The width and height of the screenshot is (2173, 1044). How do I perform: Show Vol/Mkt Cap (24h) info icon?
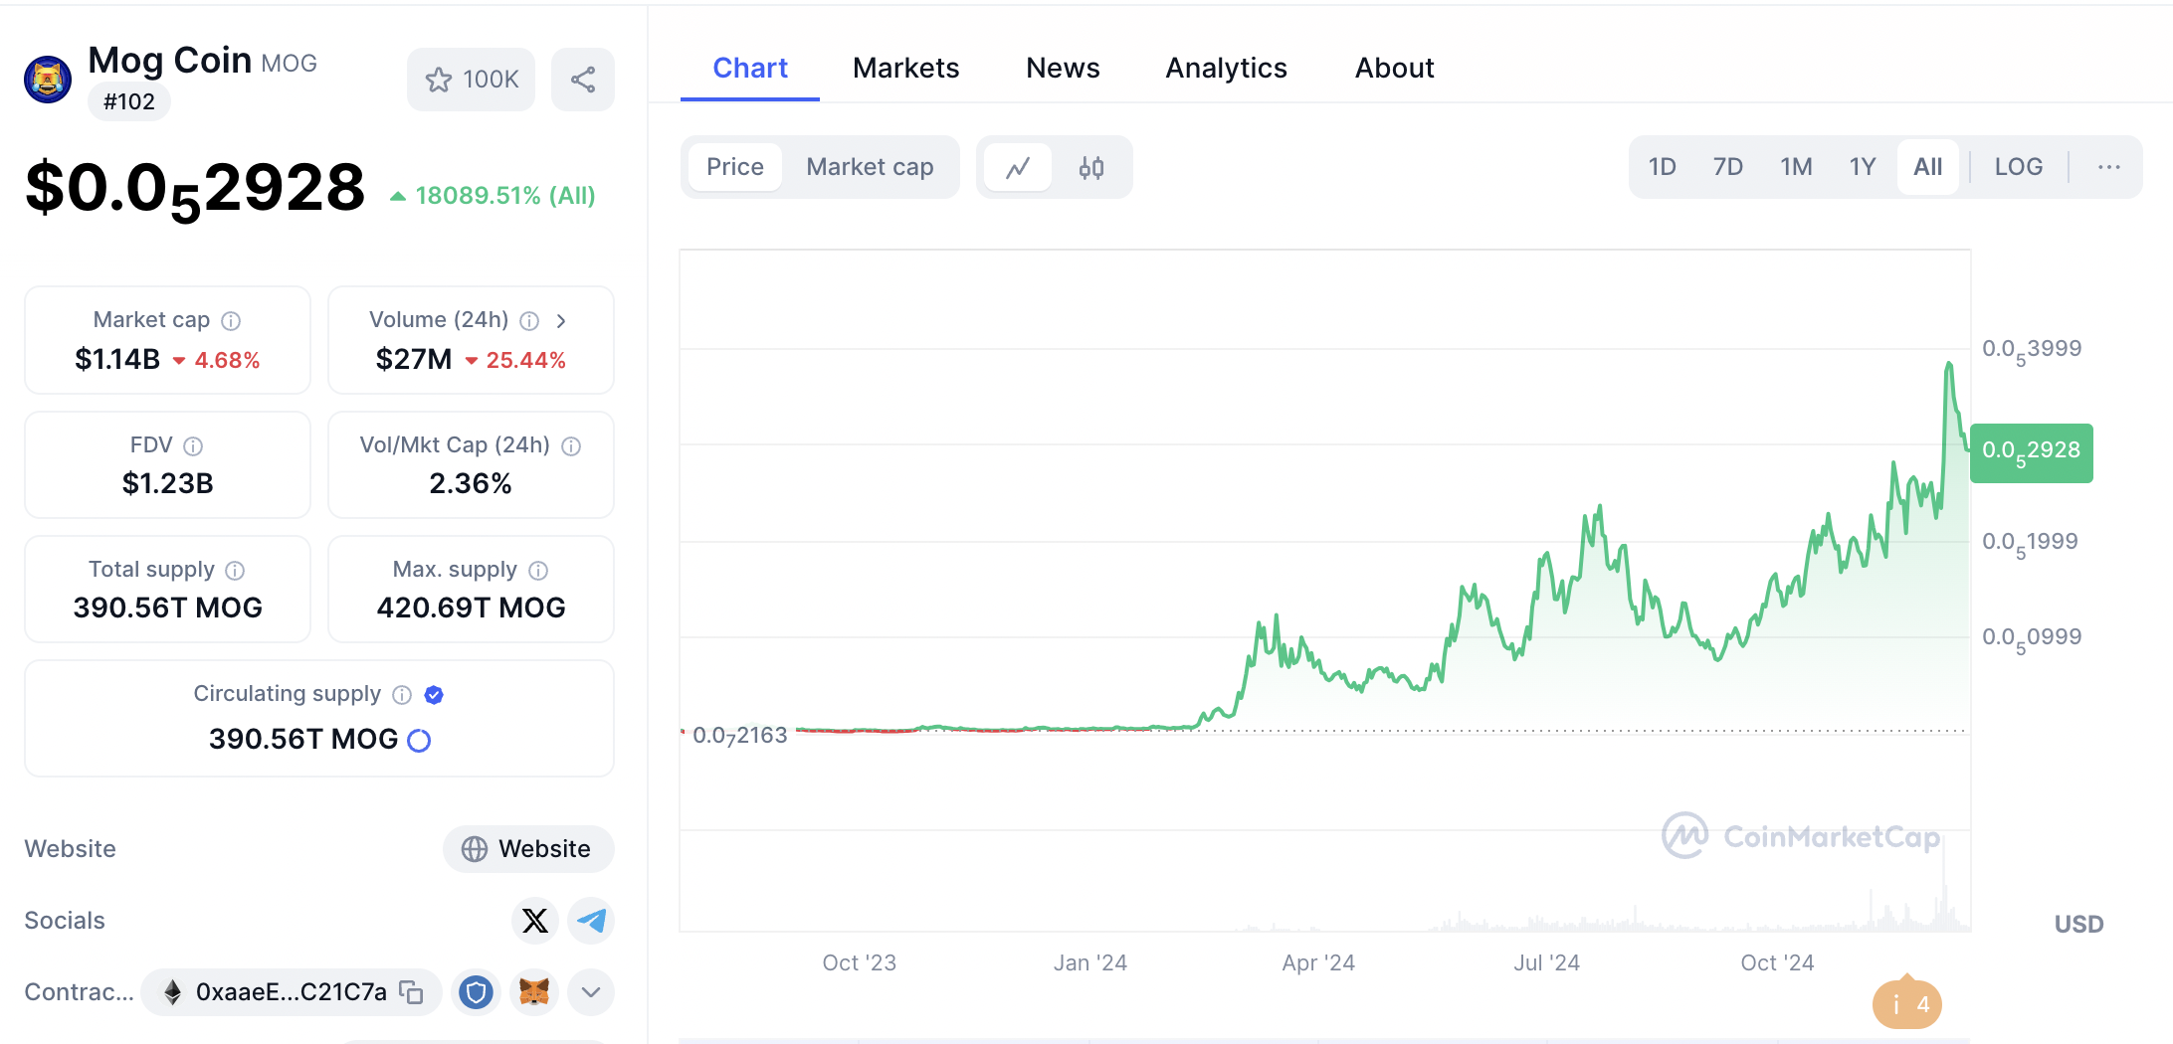[x=571, y=445]
